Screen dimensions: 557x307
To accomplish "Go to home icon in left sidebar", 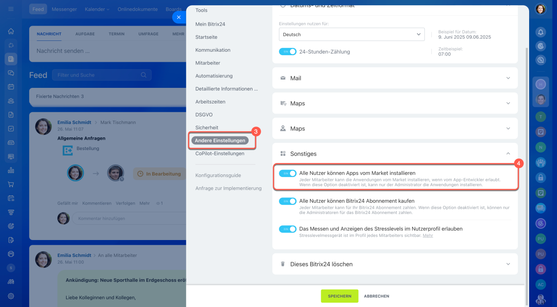I will point(11,31).
